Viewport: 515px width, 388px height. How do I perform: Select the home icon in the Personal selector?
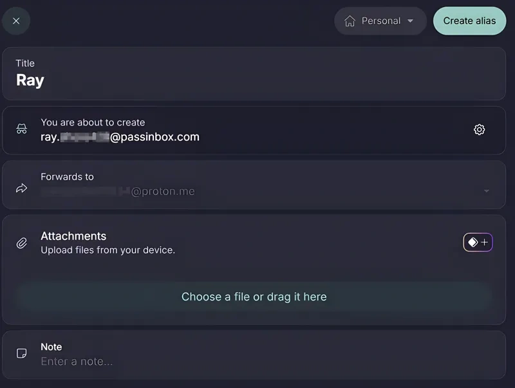click(x=350, y=21)
